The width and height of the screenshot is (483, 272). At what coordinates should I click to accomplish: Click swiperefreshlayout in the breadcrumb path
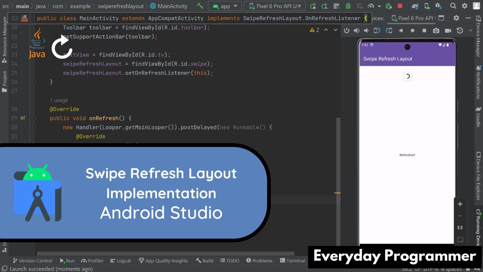tap(121, 6)
